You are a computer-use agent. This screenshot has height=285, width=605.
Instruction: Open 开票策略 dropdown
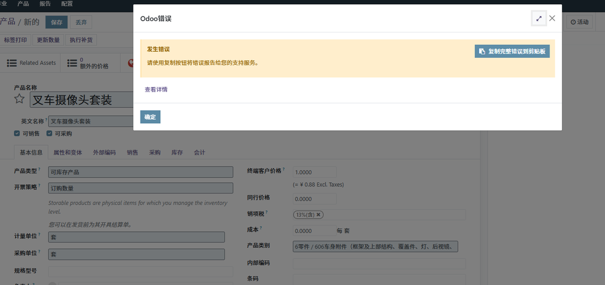[x=141, y=188]
